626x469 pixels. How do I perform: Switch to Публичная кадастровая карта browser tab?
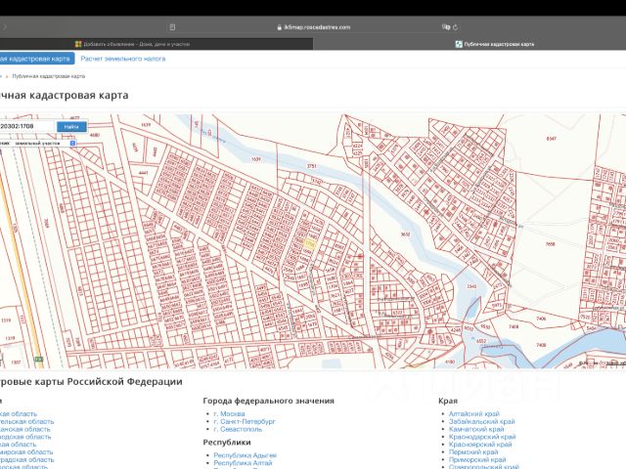498,44
